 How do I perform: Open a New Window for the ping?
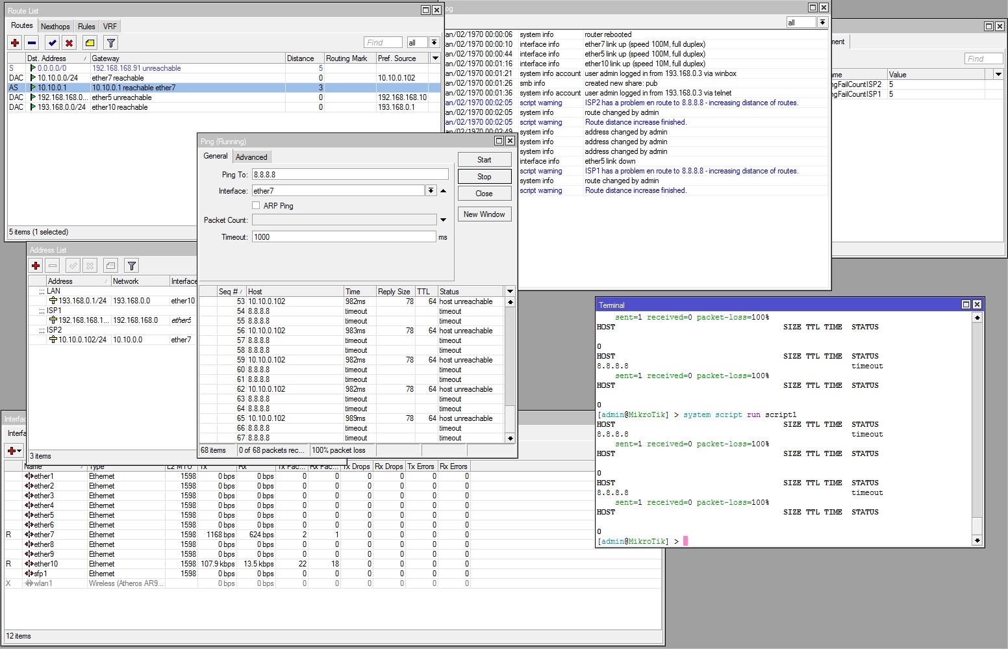pyautogui.click(x=484, y=214)
